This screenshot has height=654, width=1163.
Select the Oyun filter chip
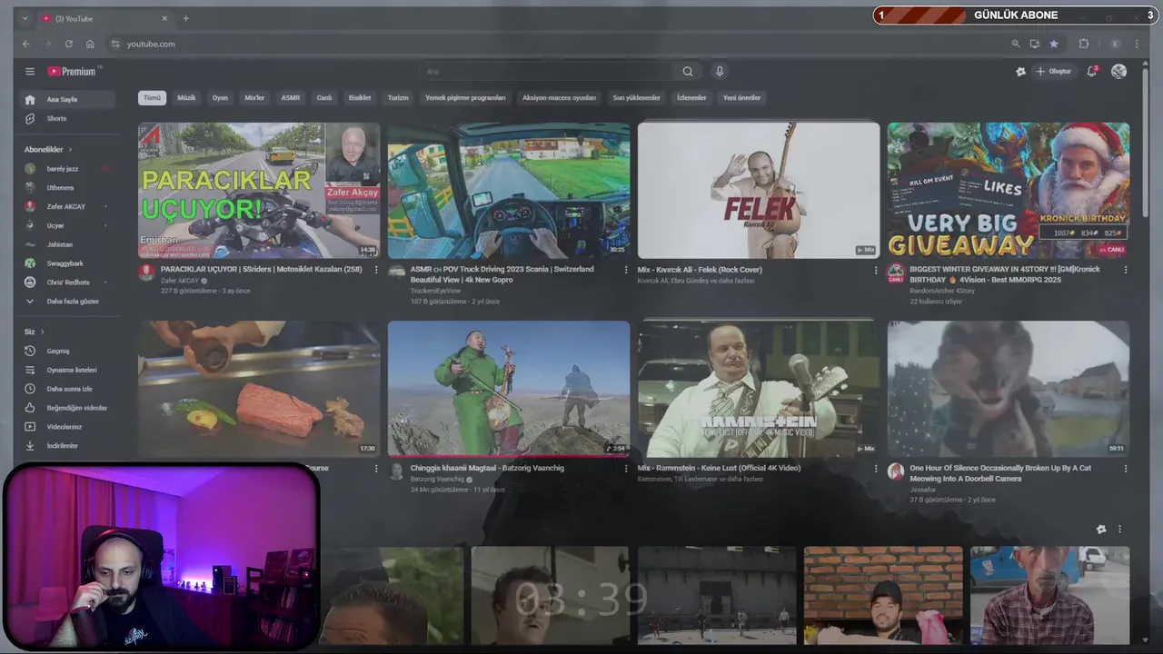click(220, 98)
